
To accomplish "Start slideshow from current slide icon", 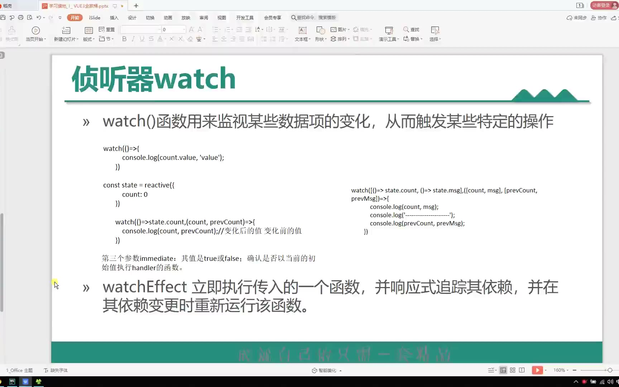I will coord(36,30).
